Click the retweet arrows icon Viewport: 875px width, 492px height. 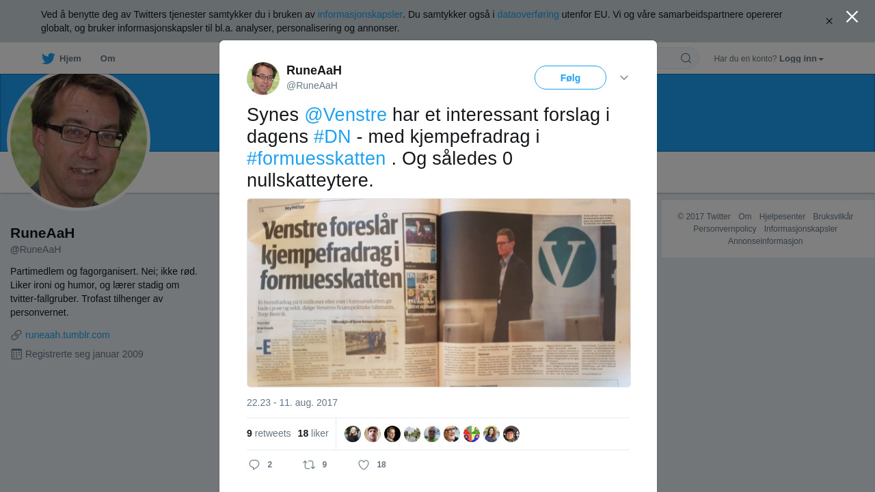point(309,465)
